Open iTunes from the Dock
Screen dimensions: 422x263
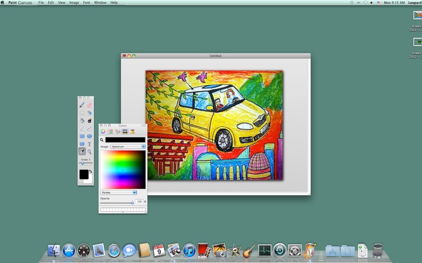coord(189,250)
